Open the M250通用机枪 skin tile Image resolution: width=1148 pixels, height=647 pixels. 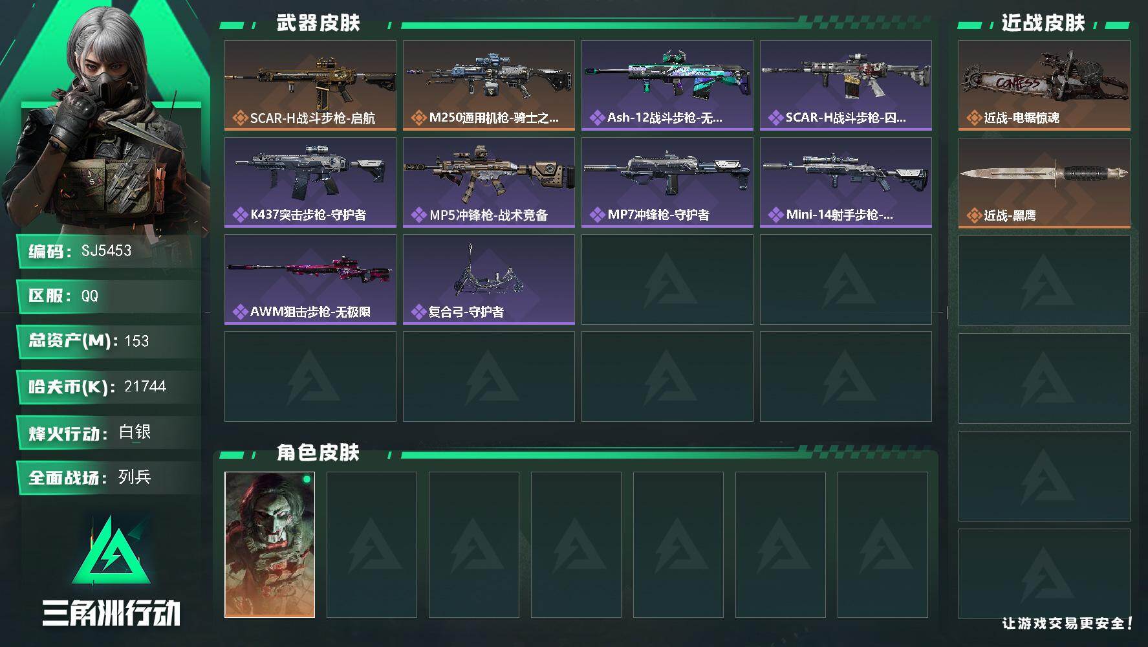point(489,85)
